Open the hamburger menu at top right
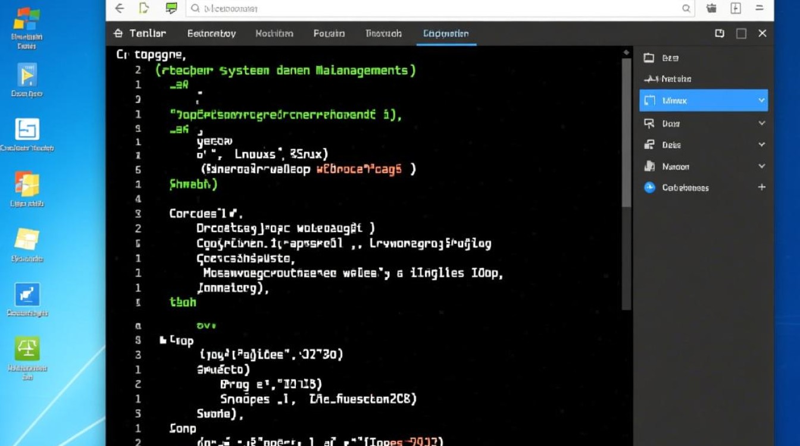The width and height of the screenshot is (800, 446). pos(759,8)
